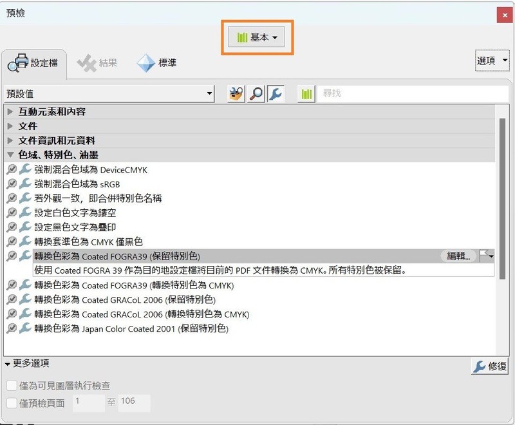The height and width of the screenshot is (425, 515).
Task: Enable the 僅預檢頁面 checkbox
Action: point(12,402)
